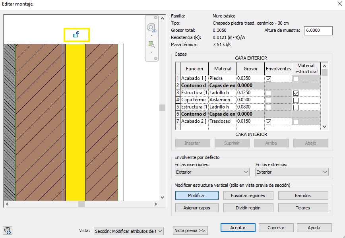Click the Altura de muestra input field

point(318,31)
